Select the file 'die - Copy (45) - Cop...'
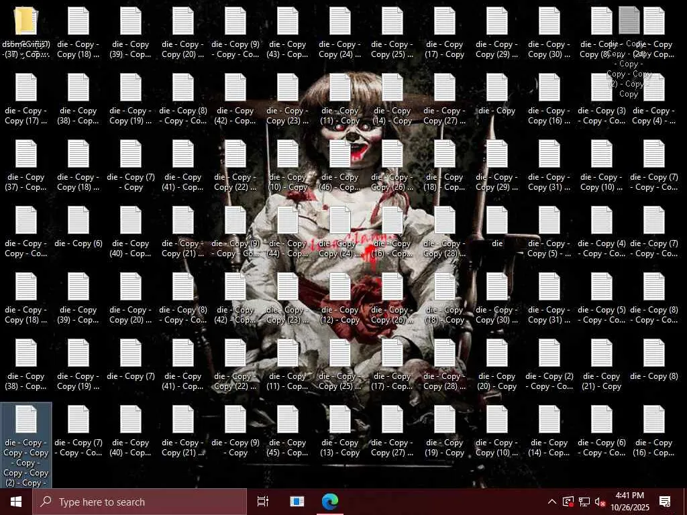Screen dimensions: 687x515 (287, 432)
